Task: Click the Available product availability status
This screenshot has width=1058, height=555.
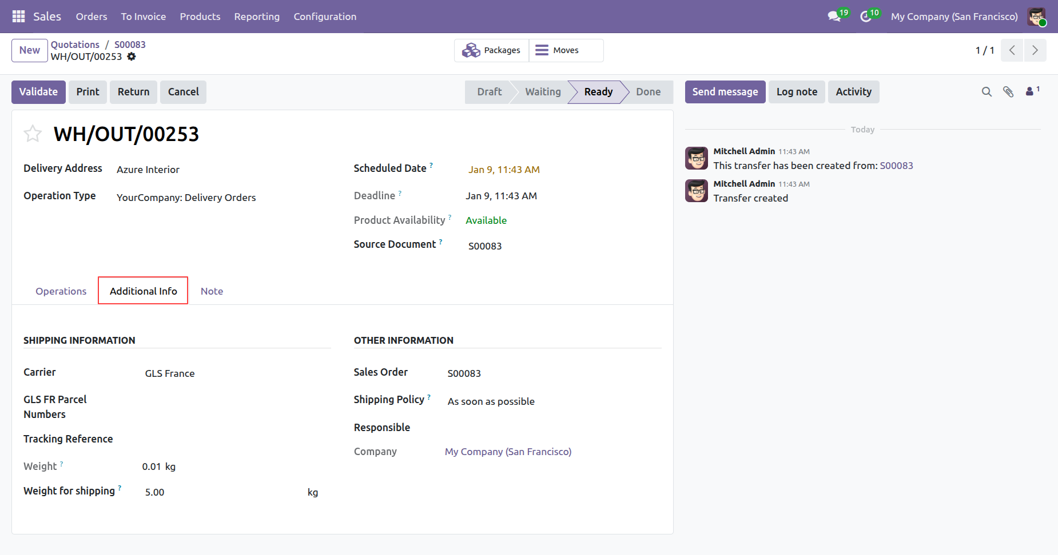Action: click(486, 220)
